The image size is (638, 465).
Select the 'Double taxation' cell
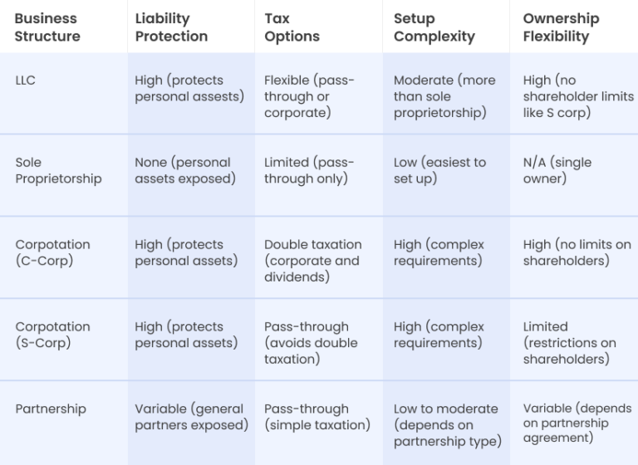[x=312, y=261]
